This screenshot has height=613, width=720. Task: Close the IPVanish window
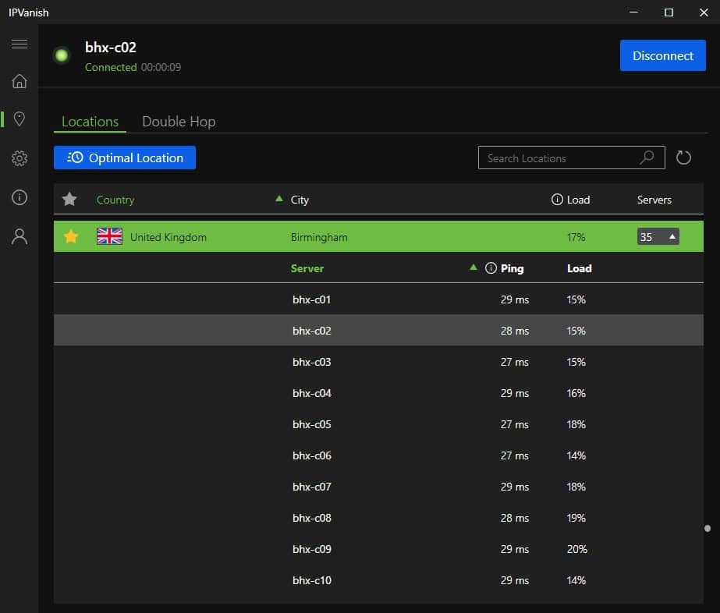pyautogui.click(x=704, y=12)
